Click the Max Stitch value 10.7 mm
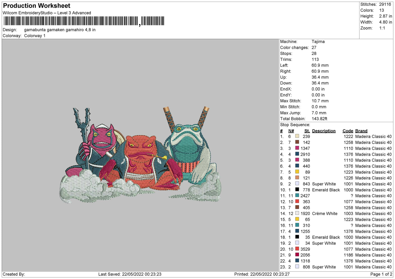 pos(320,101)
